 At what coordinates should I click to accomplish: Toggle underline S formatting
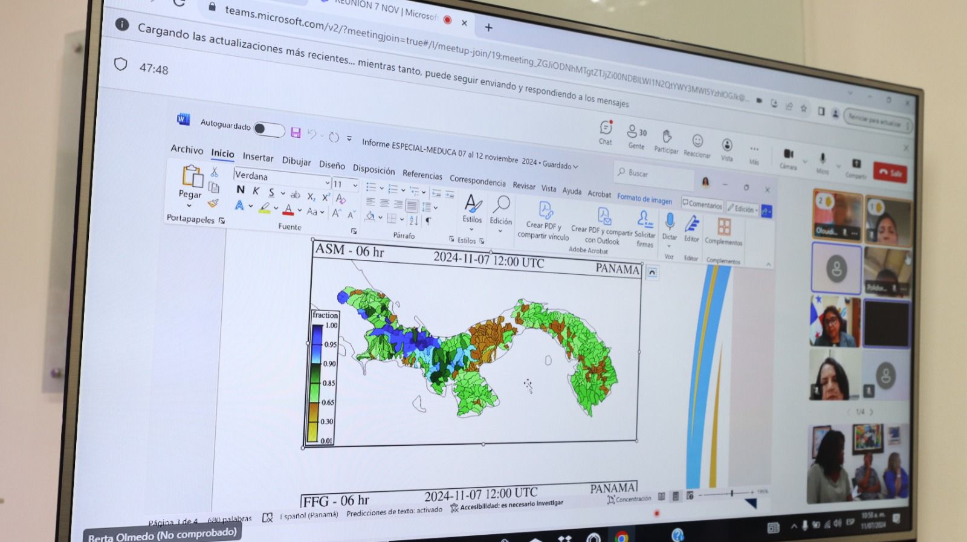click(x=271, y=193)
